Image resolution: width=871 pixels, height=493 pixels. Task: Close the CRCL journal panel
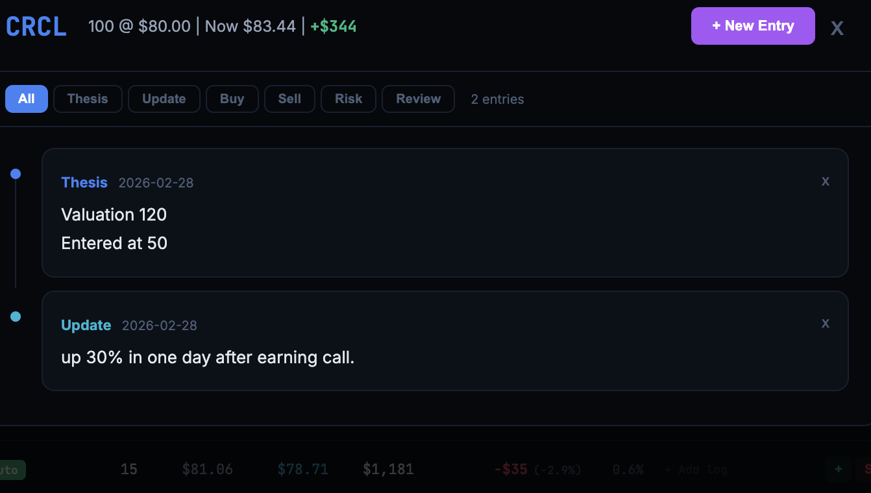[x=837, y=27]
